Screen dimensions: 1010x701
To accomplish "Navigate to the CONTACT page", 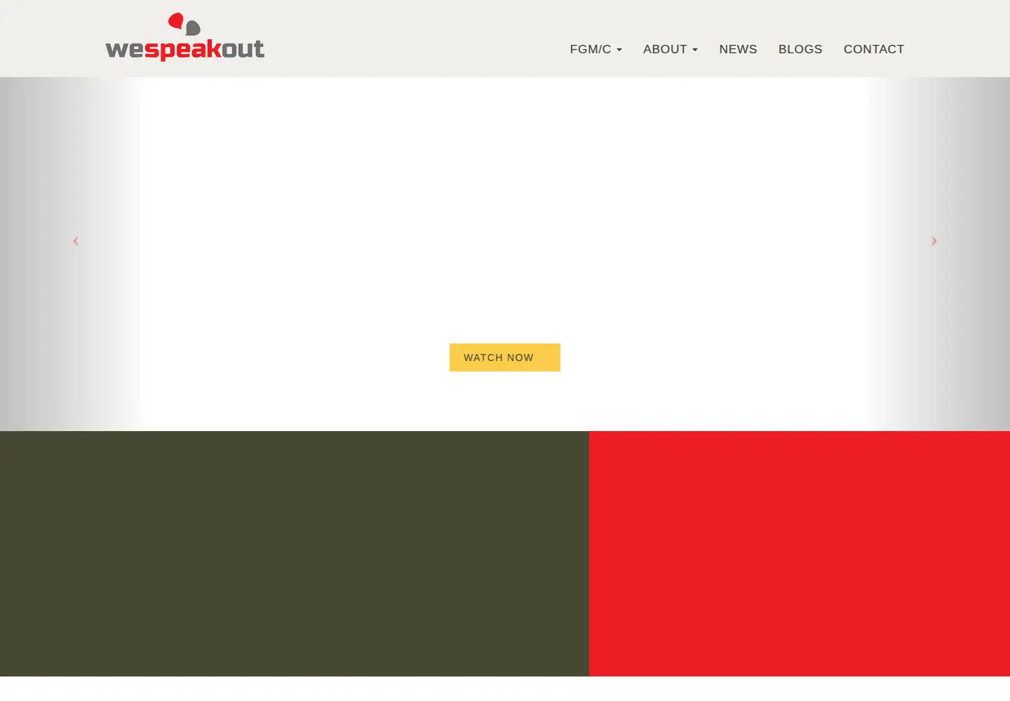I will pos(874,49).
